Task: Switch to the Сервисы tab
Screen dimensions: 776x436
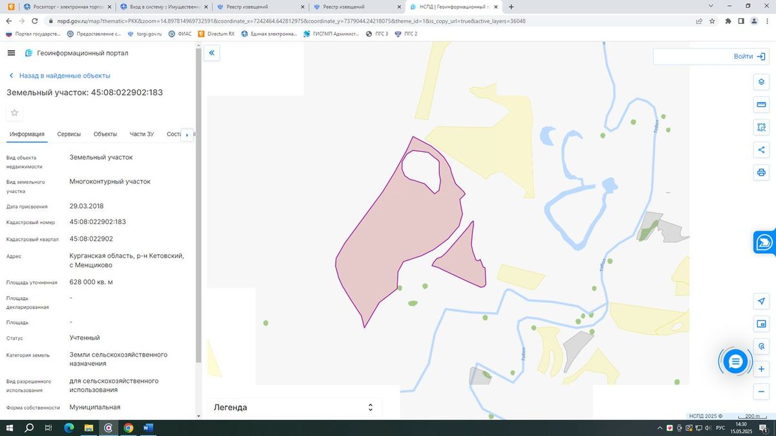Action: coord(69,134)
